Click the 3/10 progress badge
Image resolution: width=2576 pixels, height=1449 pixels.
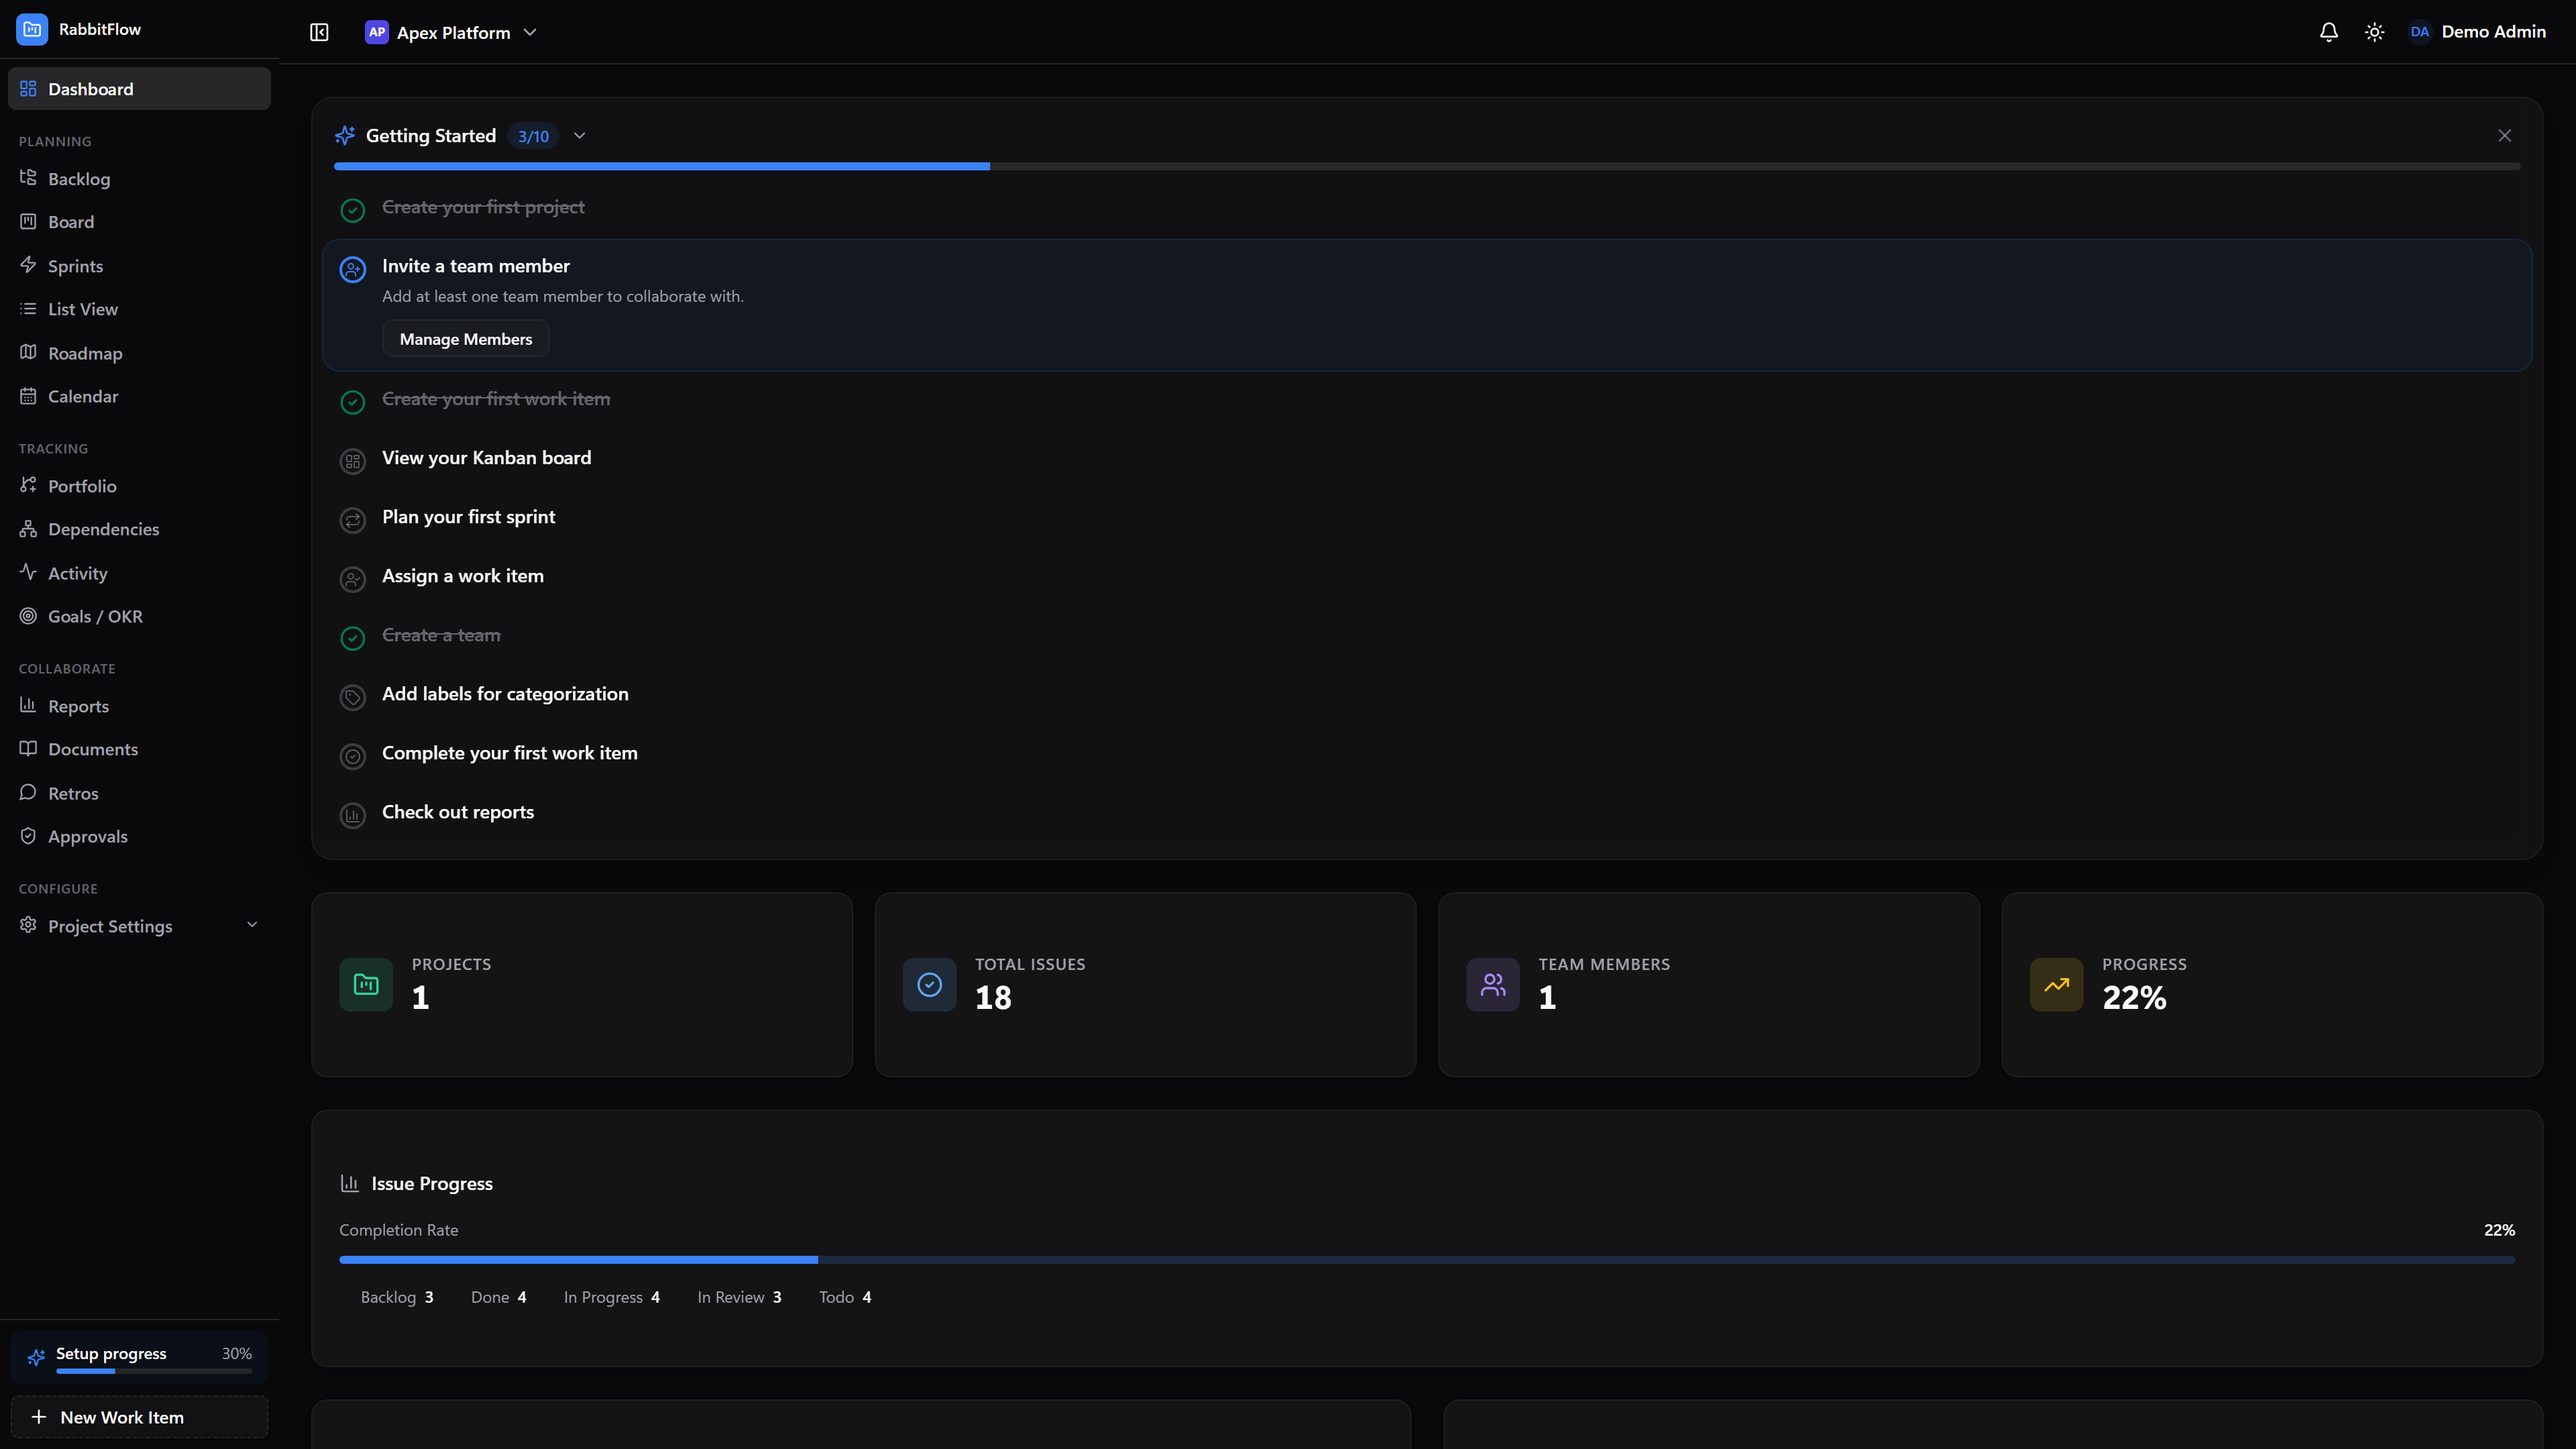tap(533, 136)
